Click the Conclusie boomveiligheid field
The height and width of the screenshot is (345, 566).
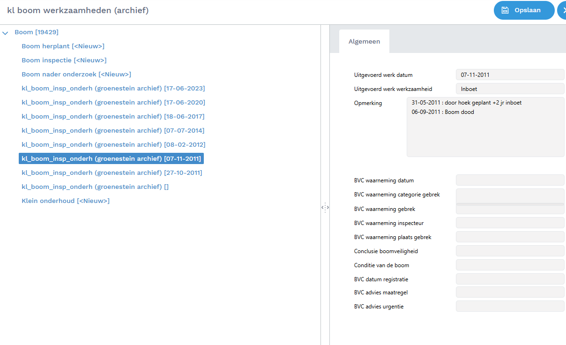coord(509,251)
